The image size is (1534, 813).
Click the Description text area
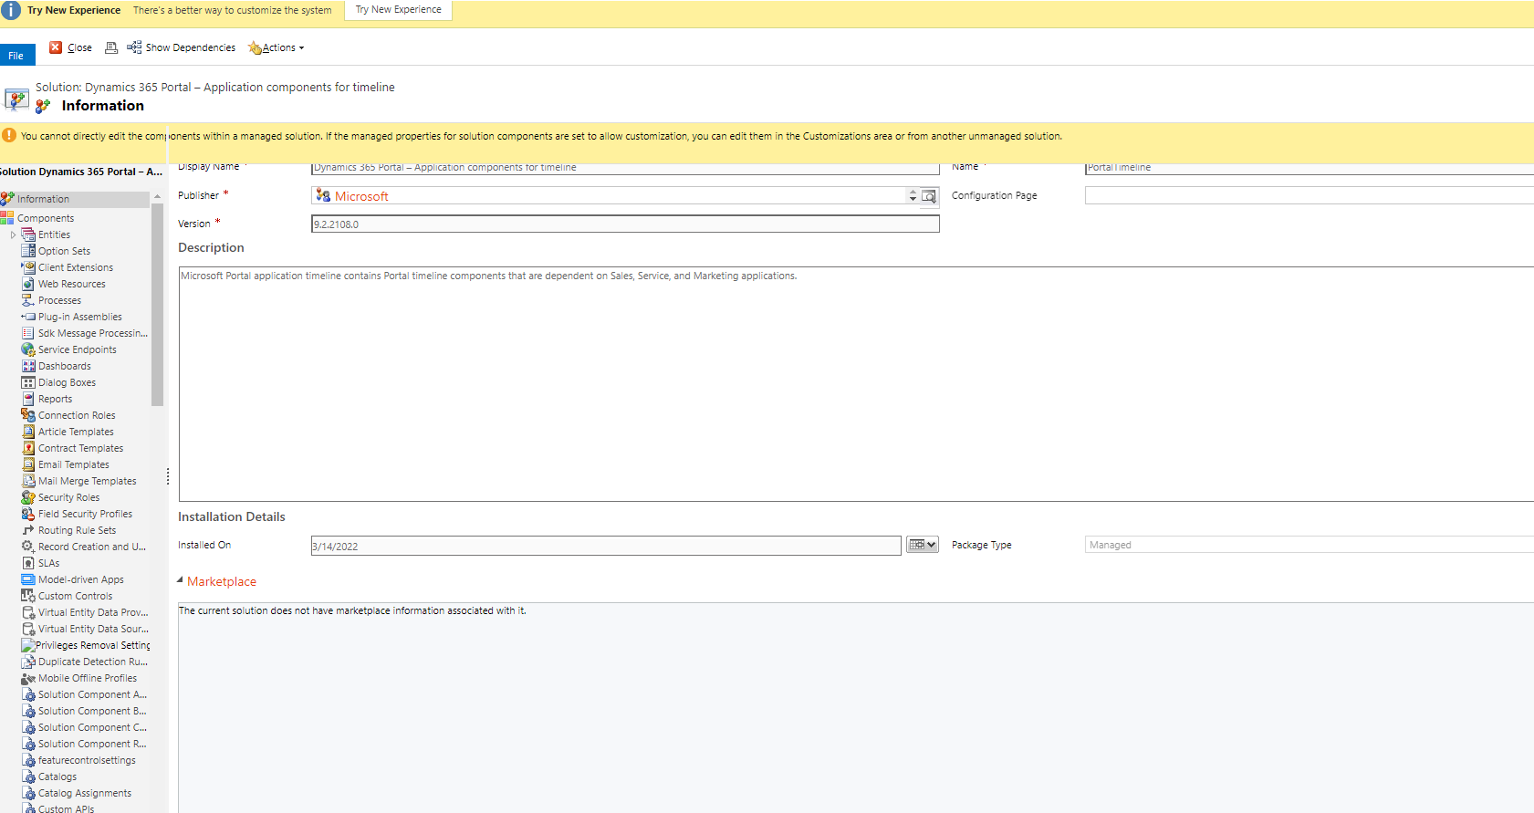coord(856,384)
